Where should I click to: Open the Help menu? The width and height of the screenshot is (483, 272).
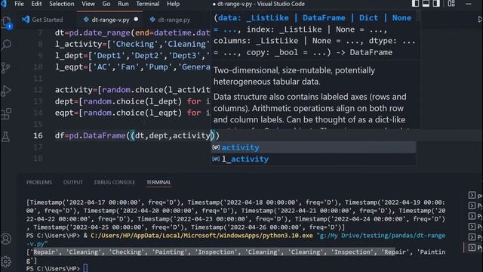173,4
